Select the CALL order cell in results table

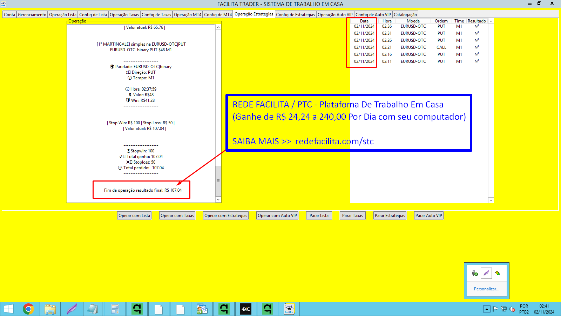(441, 47)
